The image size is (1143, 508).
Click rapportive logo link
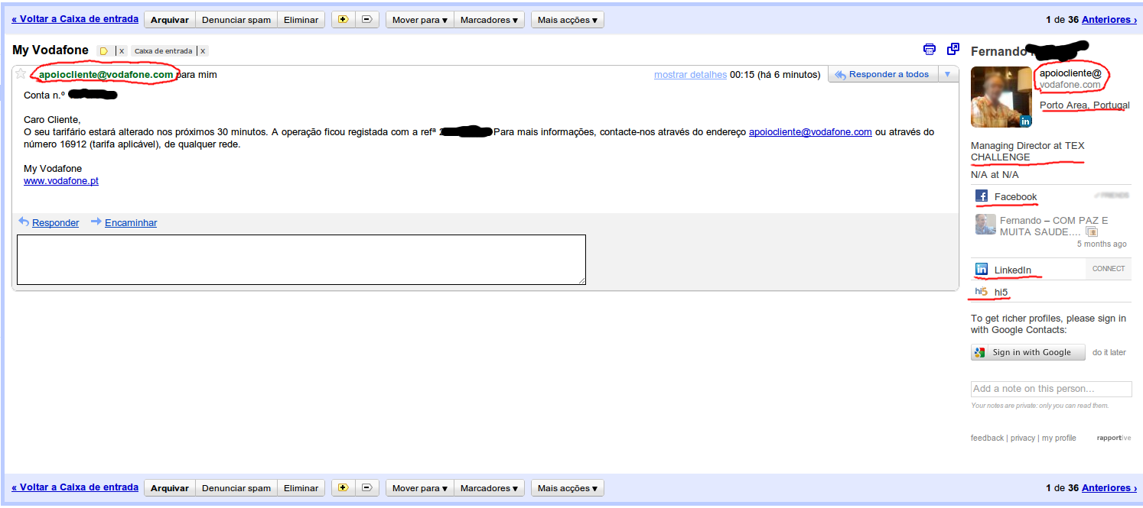[1113, 438]
